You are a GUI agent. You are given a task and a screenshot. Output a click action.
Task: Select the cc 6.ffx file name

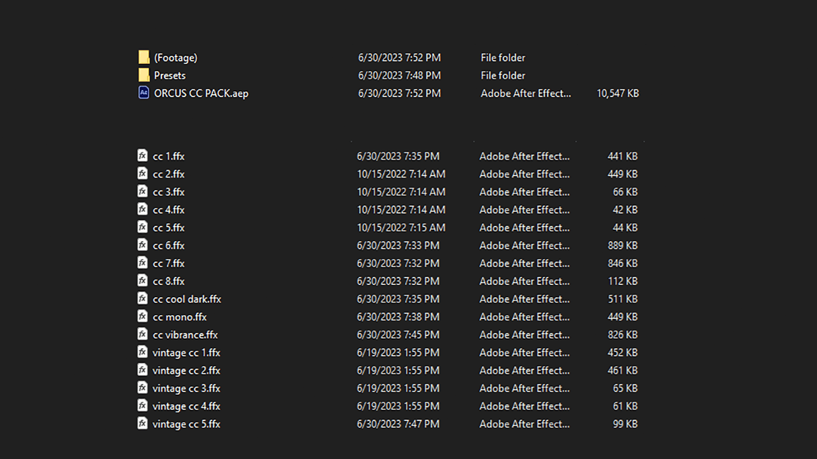tap(169, 246)
